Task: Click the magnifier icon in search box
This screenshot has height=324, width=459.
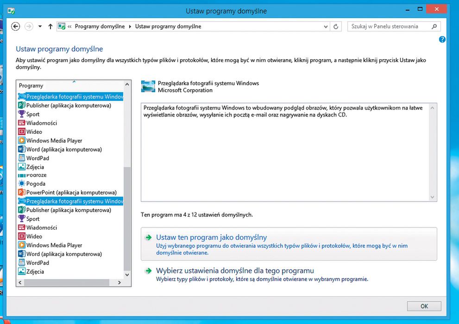Action: (434, 26)
